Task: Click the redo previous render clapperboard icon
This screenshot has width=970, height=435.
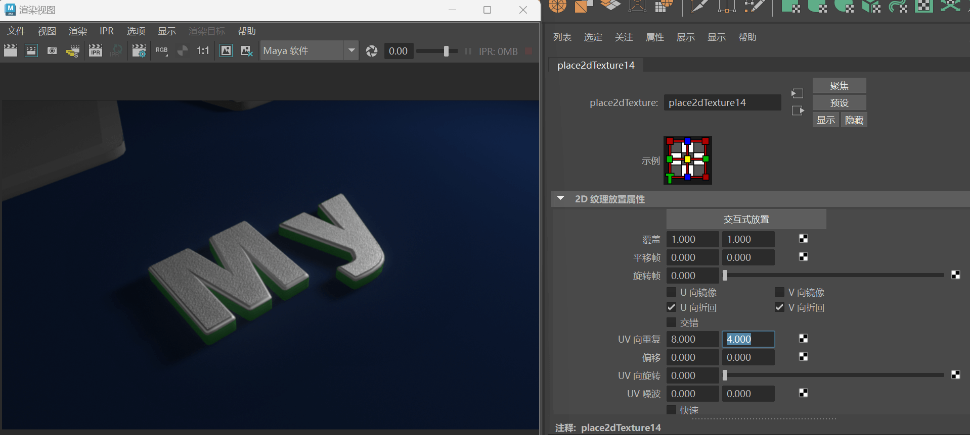Action: pos(11,51)
